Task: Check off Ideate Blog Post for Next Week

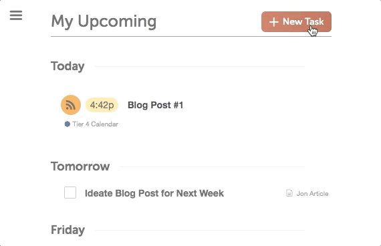Action: pos(70,193)
